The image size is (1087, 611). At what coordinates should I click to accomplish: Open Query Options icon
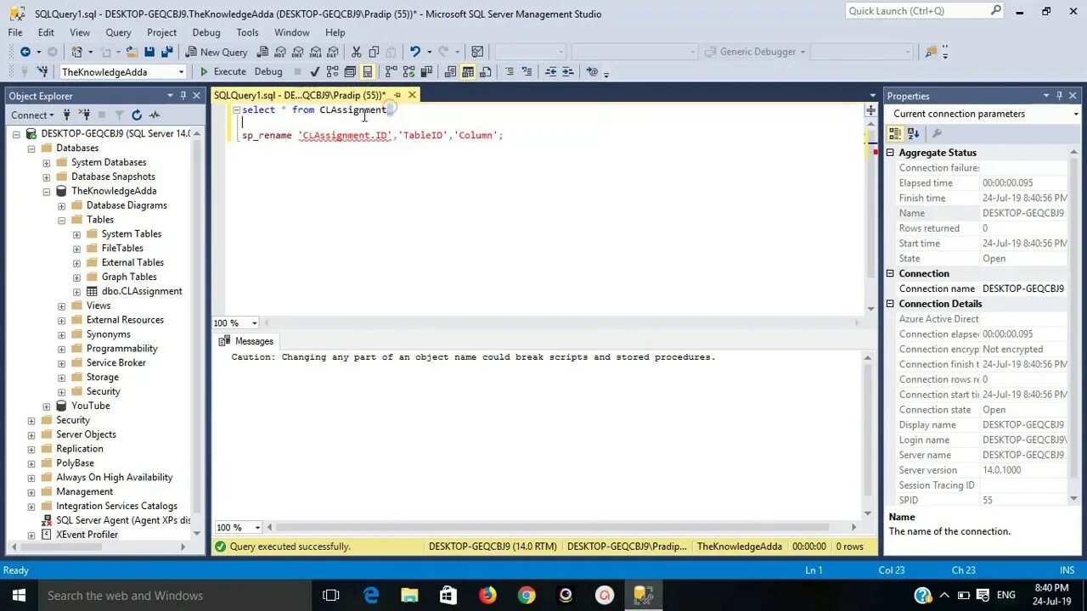click(x=349, y=71)
